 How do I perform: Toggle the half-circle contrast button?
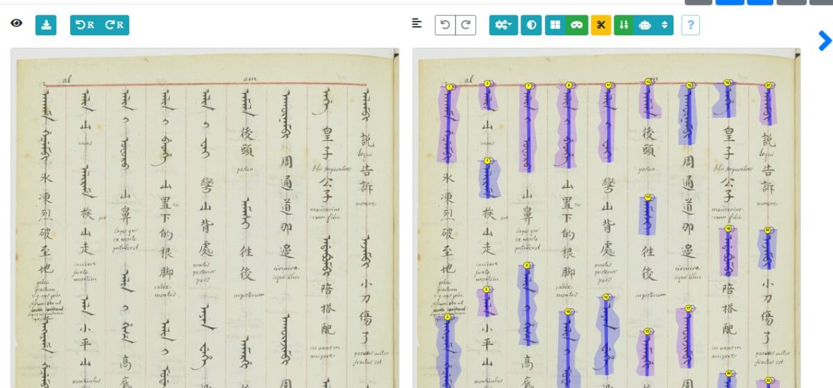[531, 25]
